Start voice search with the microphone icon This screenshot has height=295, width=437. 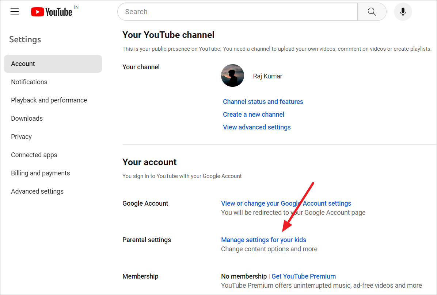[x=403, y=11]
